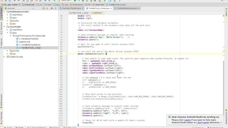Expand Gradle Scripts node
The width and height of the screenshot is (228, 128).
(x=4, y=57)
